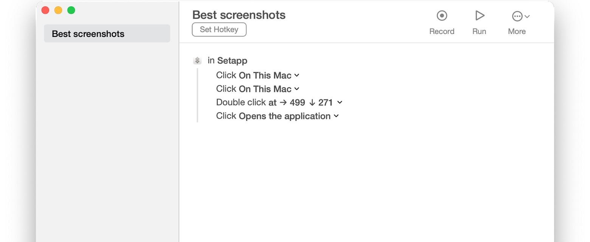Click the Setapp app icon
Screen dimensions: 590x242
click(x=197, y=60)
